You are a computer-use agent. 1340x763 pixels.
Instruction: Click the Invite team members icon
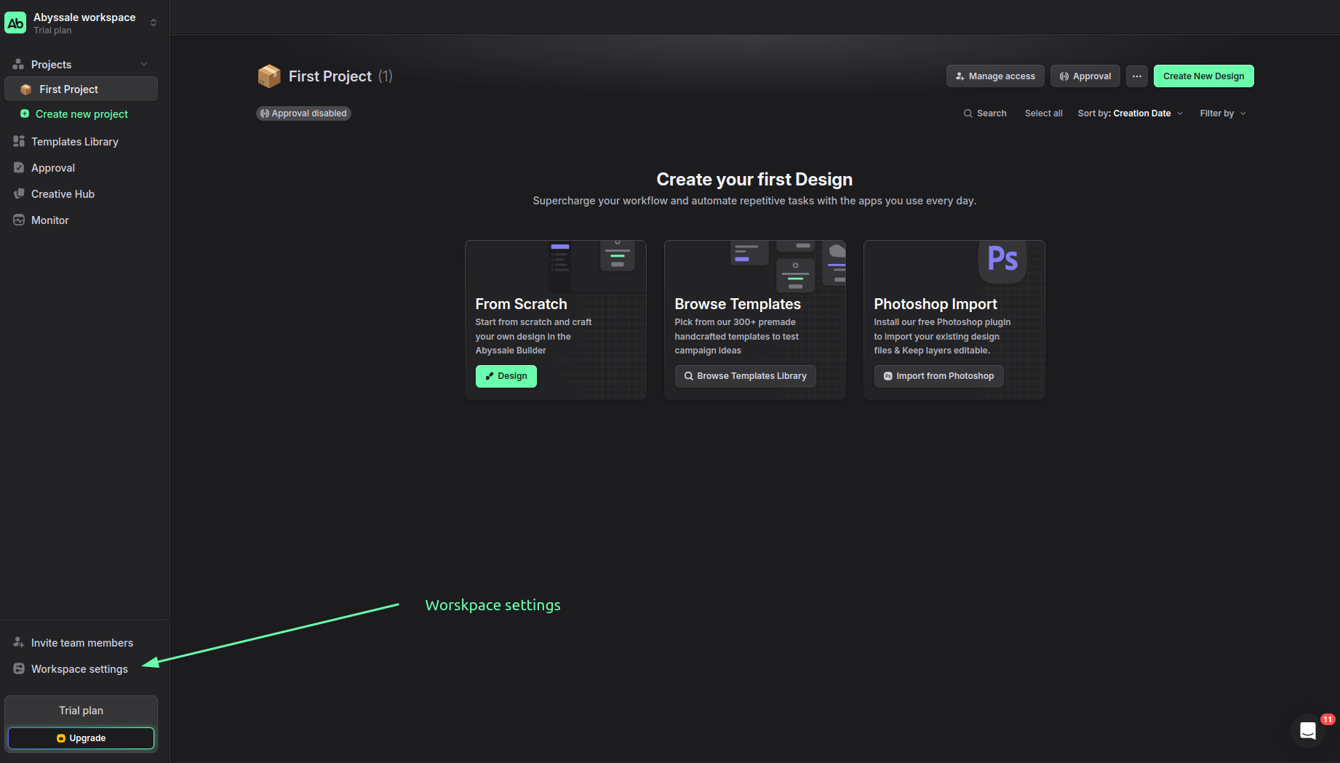pyautogui.click(x=19, y=642)
